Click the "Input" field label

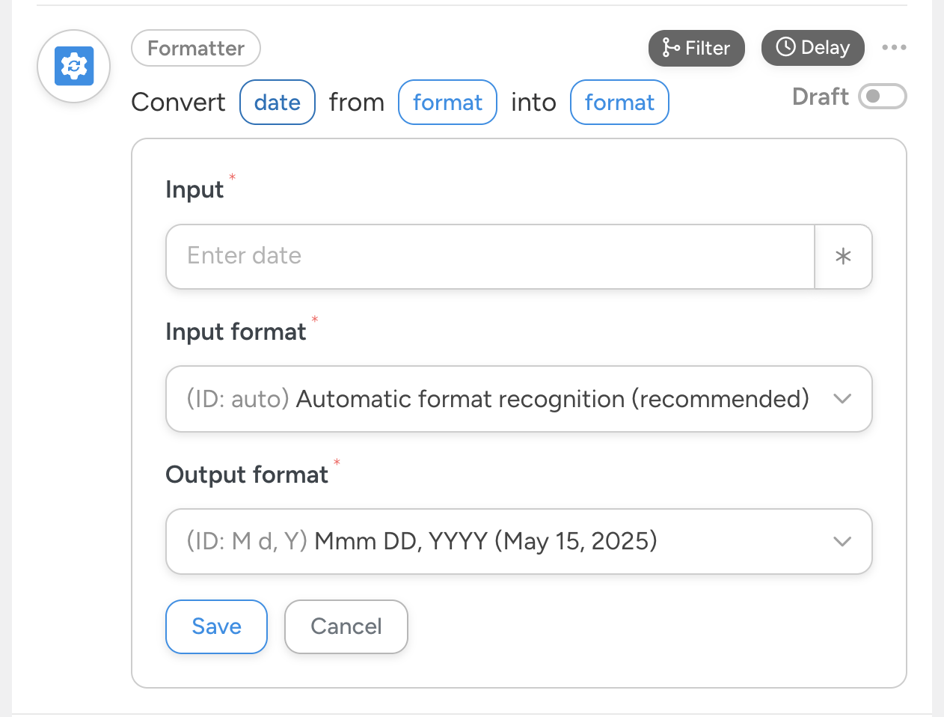(x=194, y=190)
